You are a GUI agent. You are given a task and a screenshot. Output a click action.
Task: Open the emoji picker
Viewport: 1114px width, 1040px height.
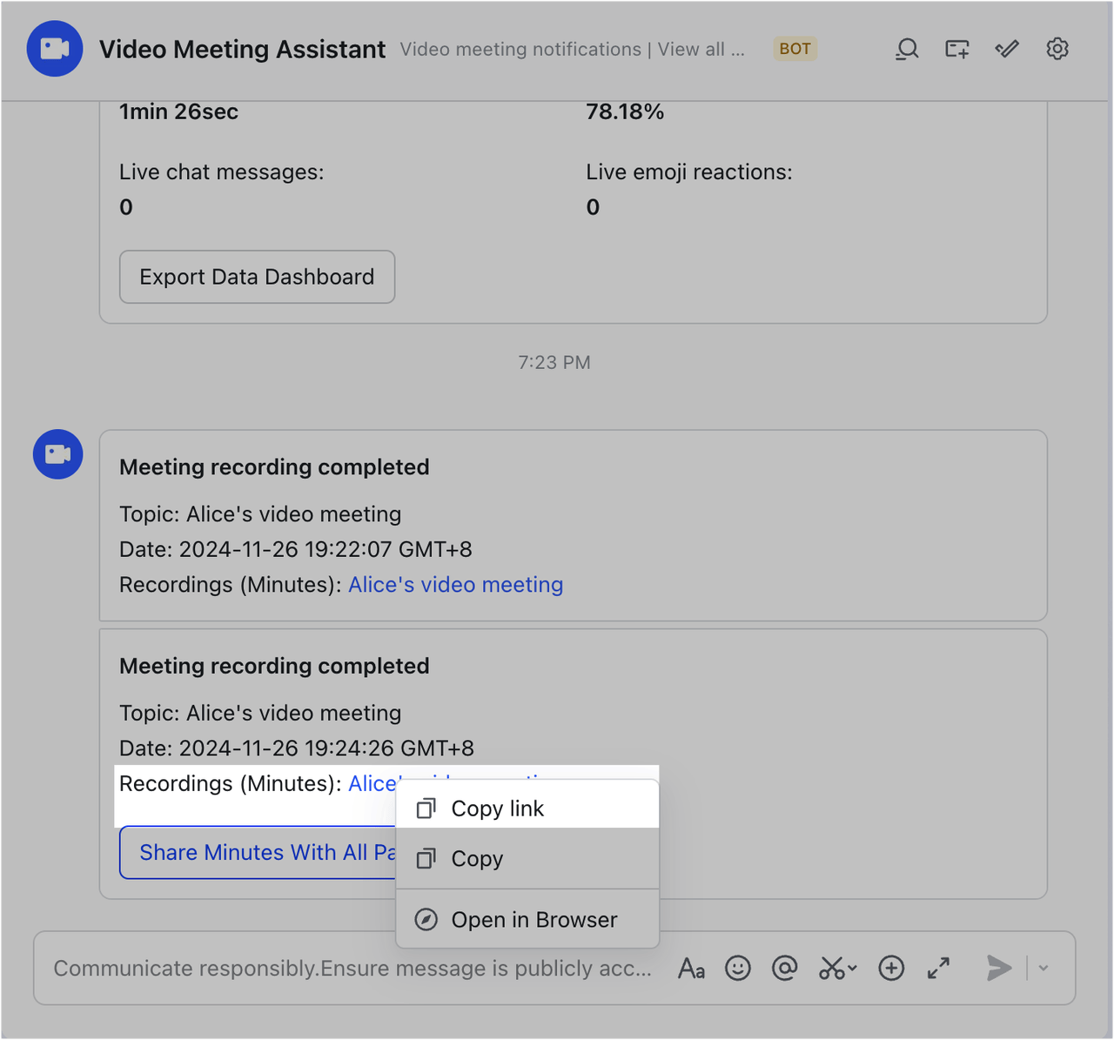pyautogui.click(x=738, y=969)
